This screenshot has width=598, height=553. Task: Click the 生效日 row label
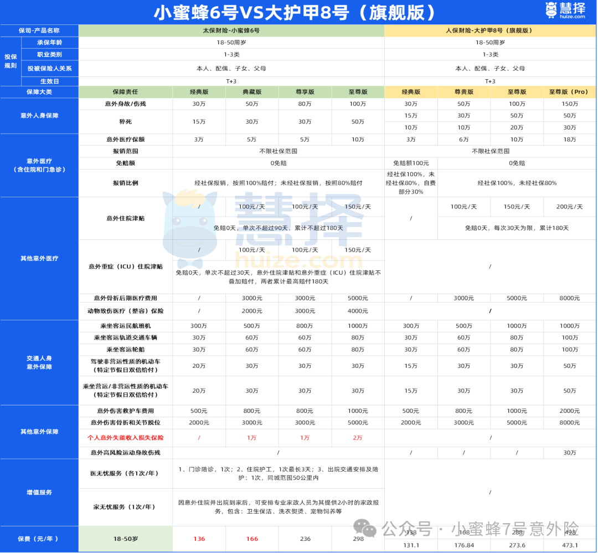(x=50, y=81)
